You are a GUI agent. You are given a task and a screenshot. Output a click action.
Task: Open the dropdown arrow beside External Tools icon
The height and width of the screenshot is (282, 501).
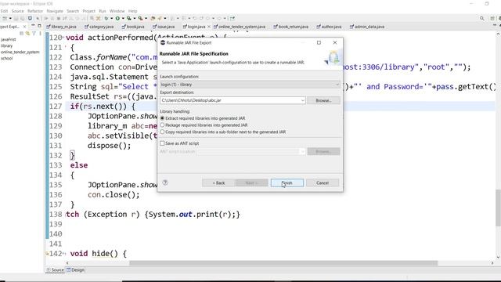coord(146,18)
